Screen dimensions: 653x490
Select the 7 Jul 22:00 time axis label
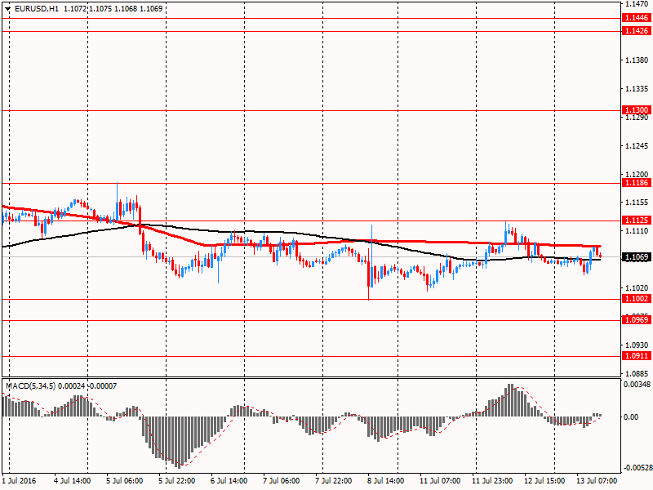334,481
